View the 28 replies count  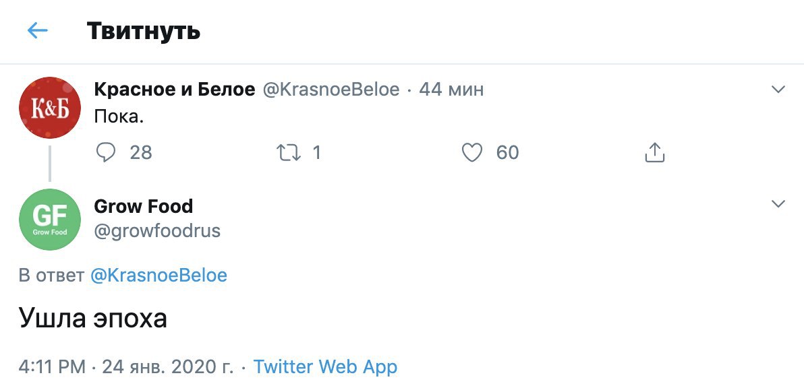click(141, 152)
